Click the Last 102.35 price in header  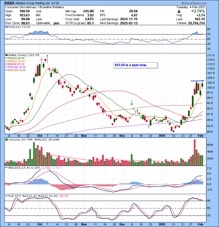(x=200, y=19)
